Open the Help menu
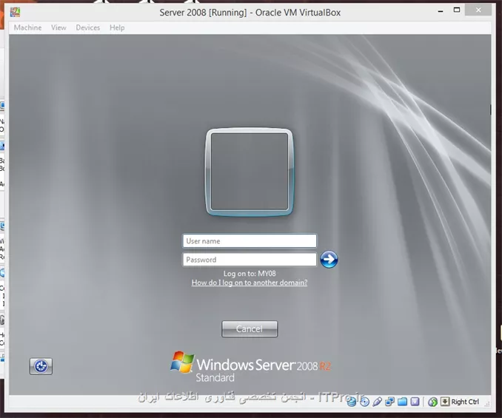Screen dimensions: 502x418 (x=117, y=27)
